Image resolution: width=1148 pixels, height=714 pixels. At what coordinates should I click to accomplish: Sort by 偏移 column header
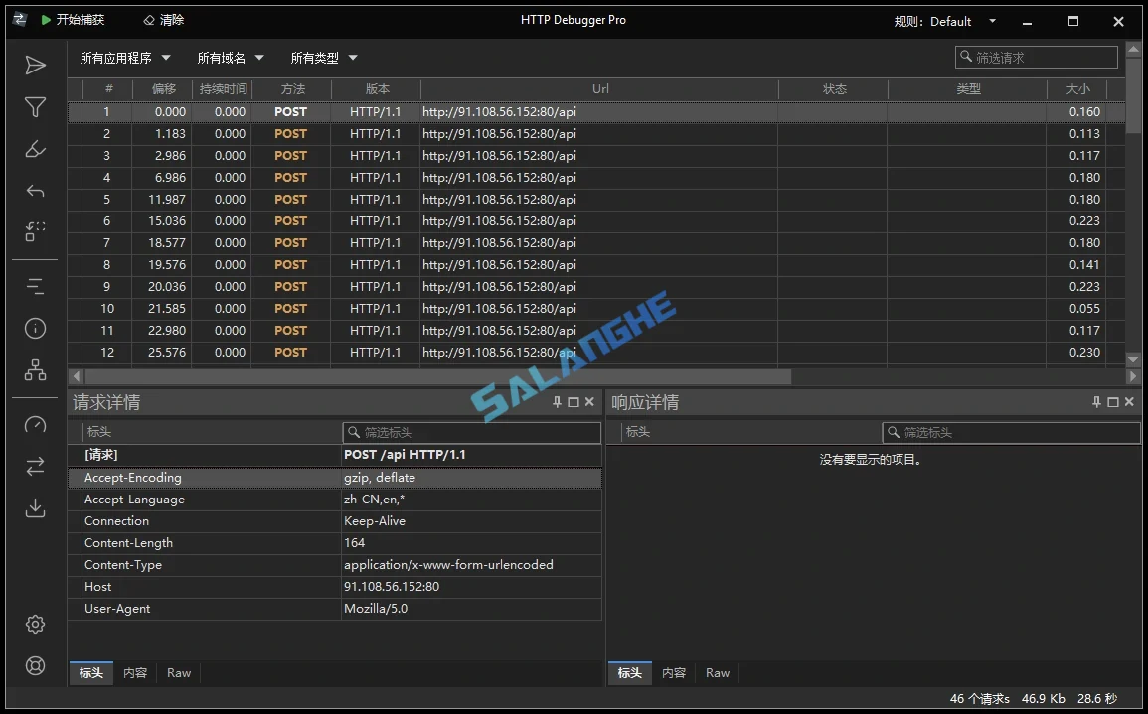(164, 89)
